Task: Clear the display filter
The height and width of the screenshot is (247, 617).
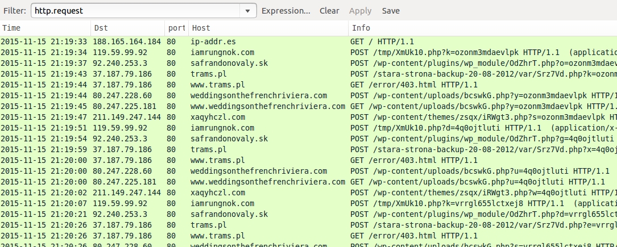Action: point(329,11)
